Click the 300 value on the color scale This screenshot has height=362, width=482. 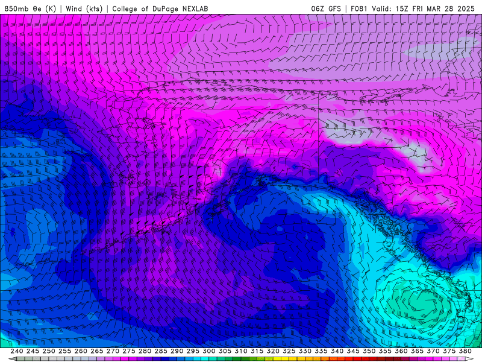coord(209,351)
